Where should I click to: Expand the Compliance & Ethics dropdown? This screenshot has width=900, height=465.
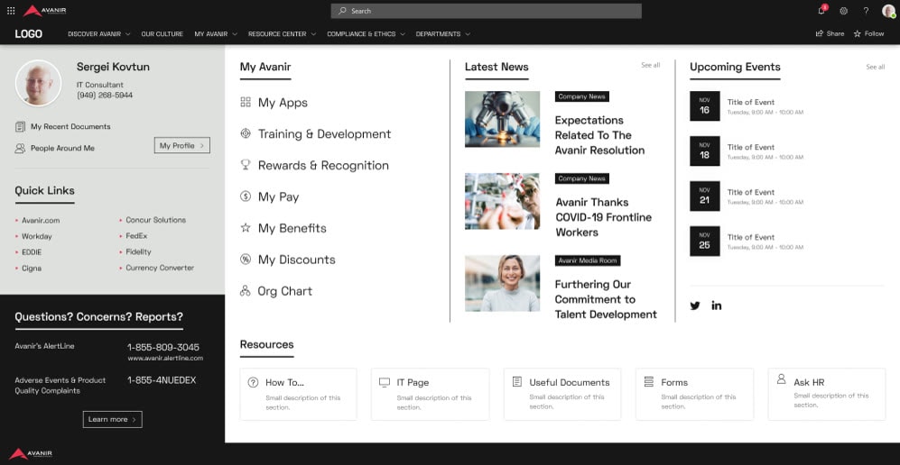point(366,33)
